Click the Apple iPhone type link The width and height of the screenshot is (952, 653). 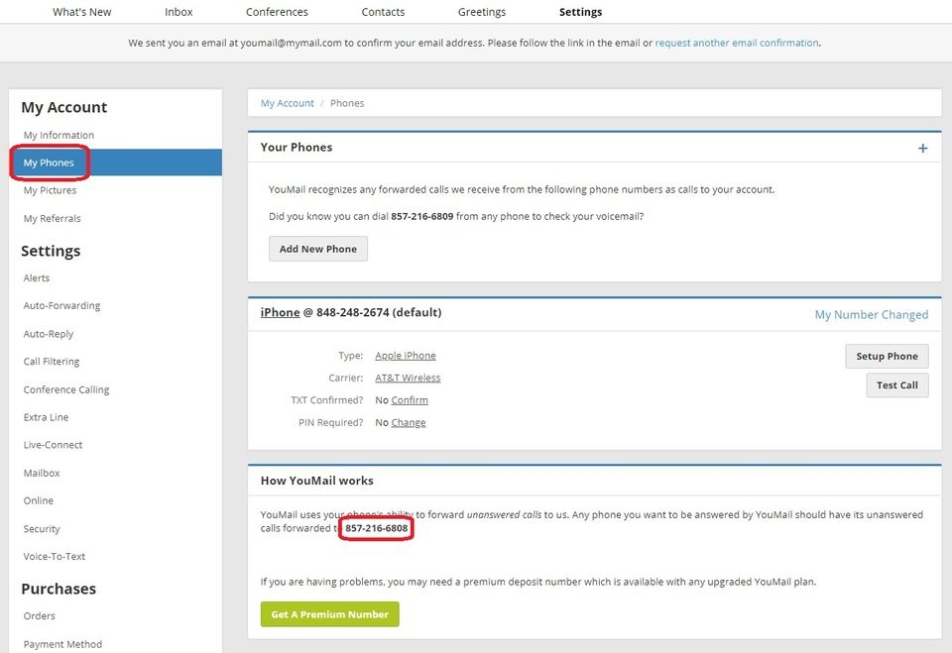406,356
